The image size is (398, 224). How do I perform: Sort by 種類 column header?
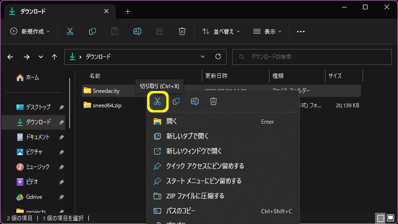(x=278, y=76)
